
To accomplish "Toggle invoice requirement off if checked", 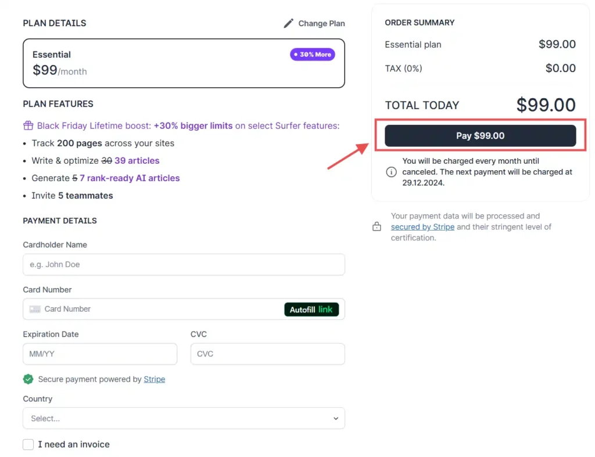I will click(28, 444).
